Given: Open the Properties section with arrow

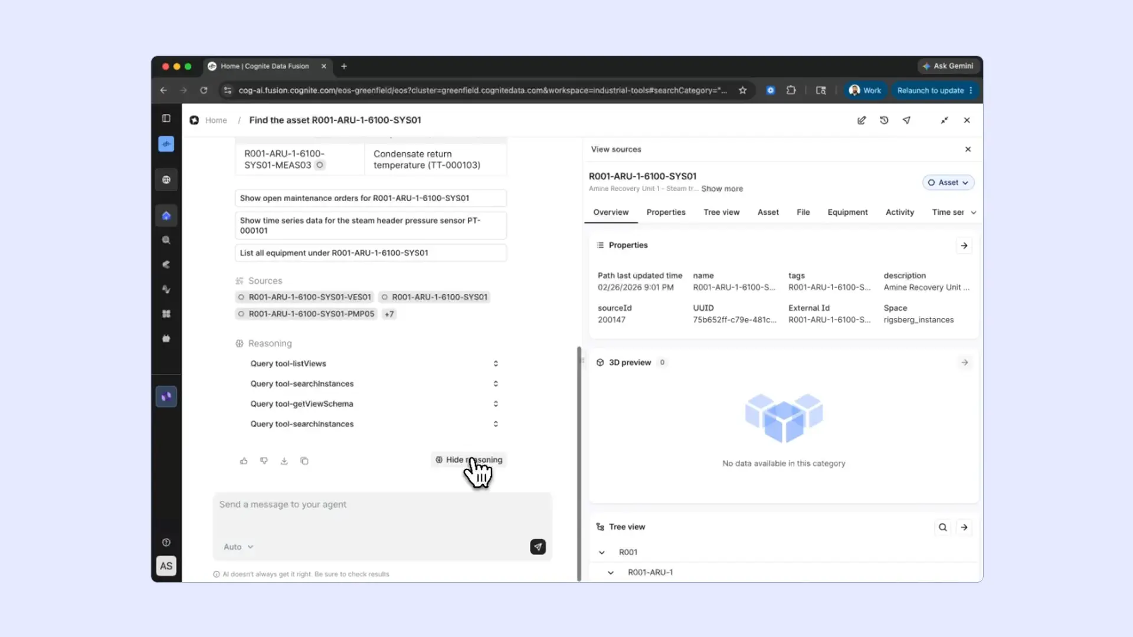Looking at the screenshot, I should point(964,245).
